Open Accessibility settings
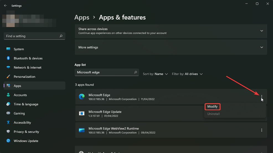The height and width of the screenshot is (153, 273). [35, 122]
